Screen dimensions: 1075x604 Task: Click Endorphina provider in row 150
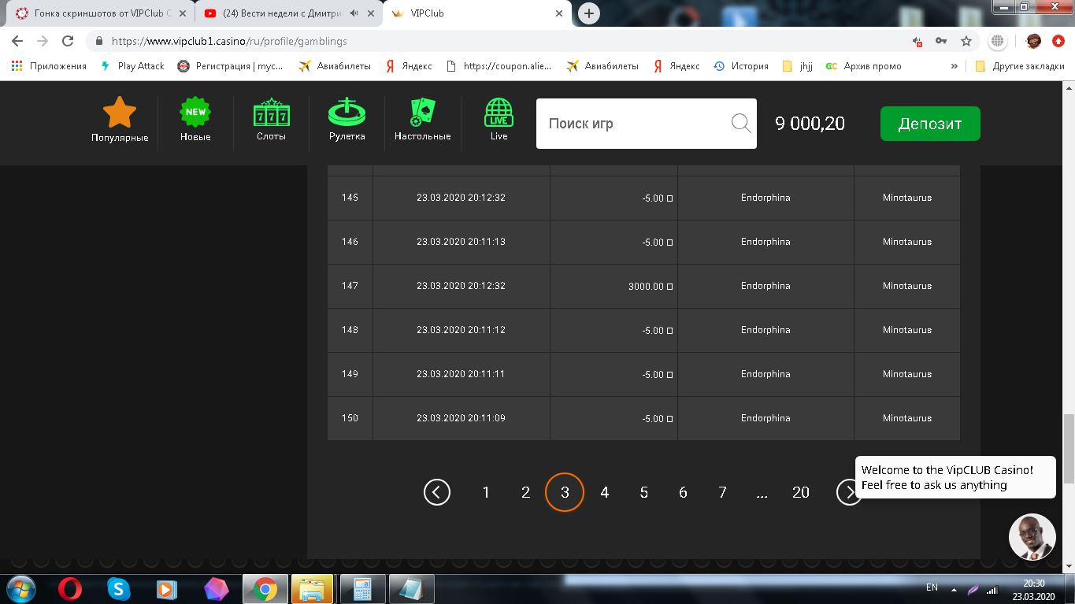pos(765,418)
